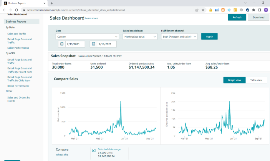This screenshot has height=161, width=270.
Task: Click the Units ordered chart peak
Action: [121, 102]
